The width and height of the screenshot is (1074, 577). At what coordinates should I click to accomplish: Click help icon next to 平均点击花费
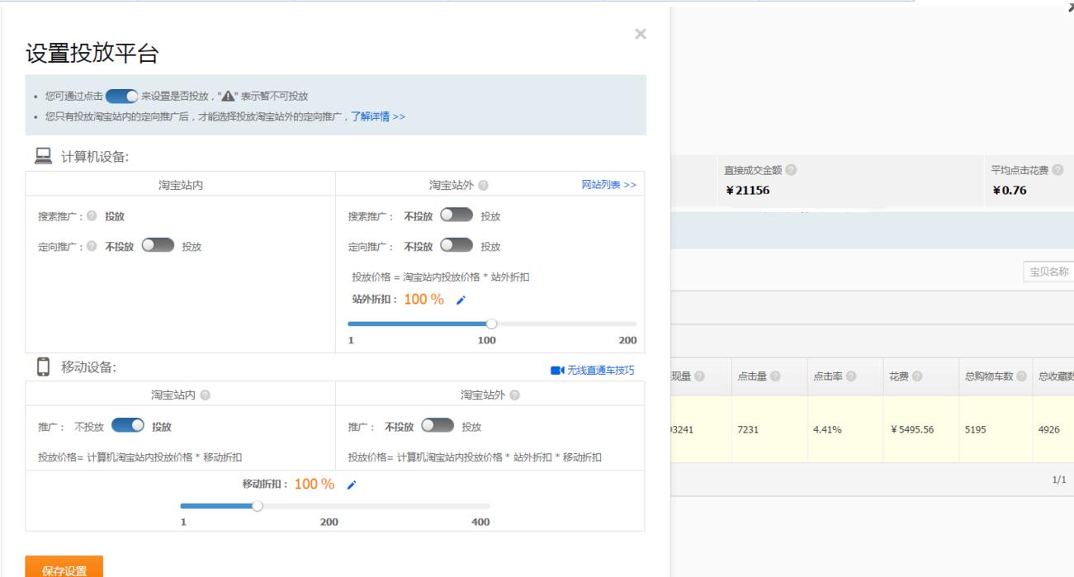pyautogui.click(x=1057, y=170)
